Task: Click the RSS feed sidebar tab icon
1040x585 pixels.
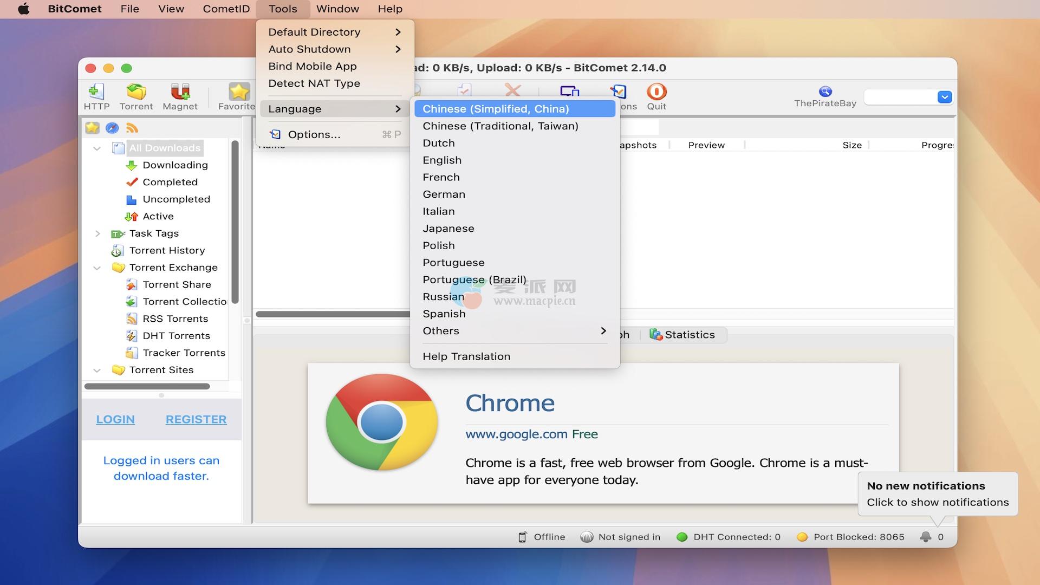Action: [x=132, y=128]
